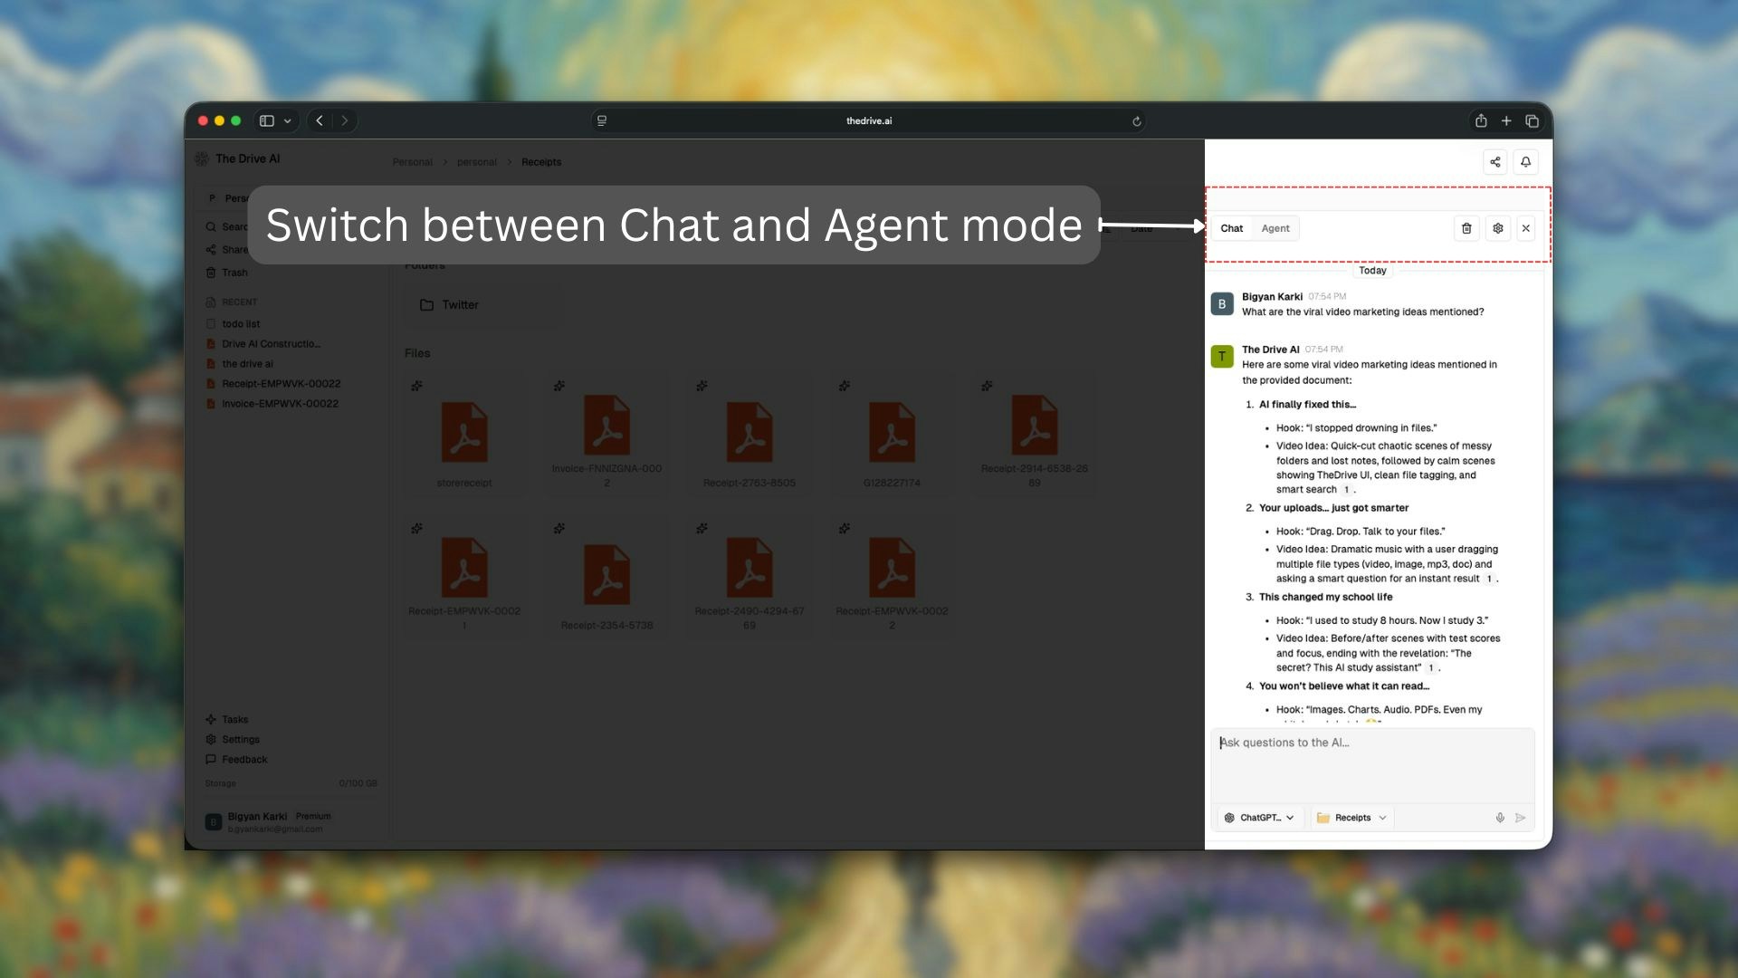Switch to Agent mode
This screenshot has height=978, width=1738.
[x=1275, y=228]
